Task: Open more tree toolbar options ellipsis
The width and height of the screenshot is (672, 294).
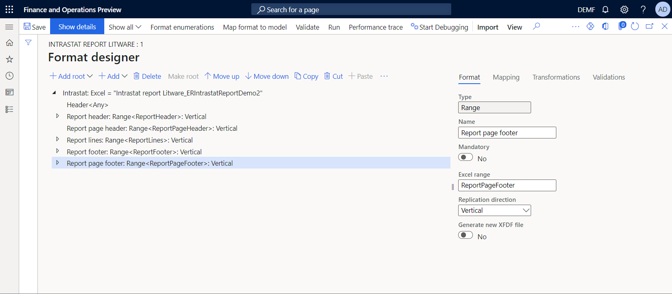Action: click(384, 76)
